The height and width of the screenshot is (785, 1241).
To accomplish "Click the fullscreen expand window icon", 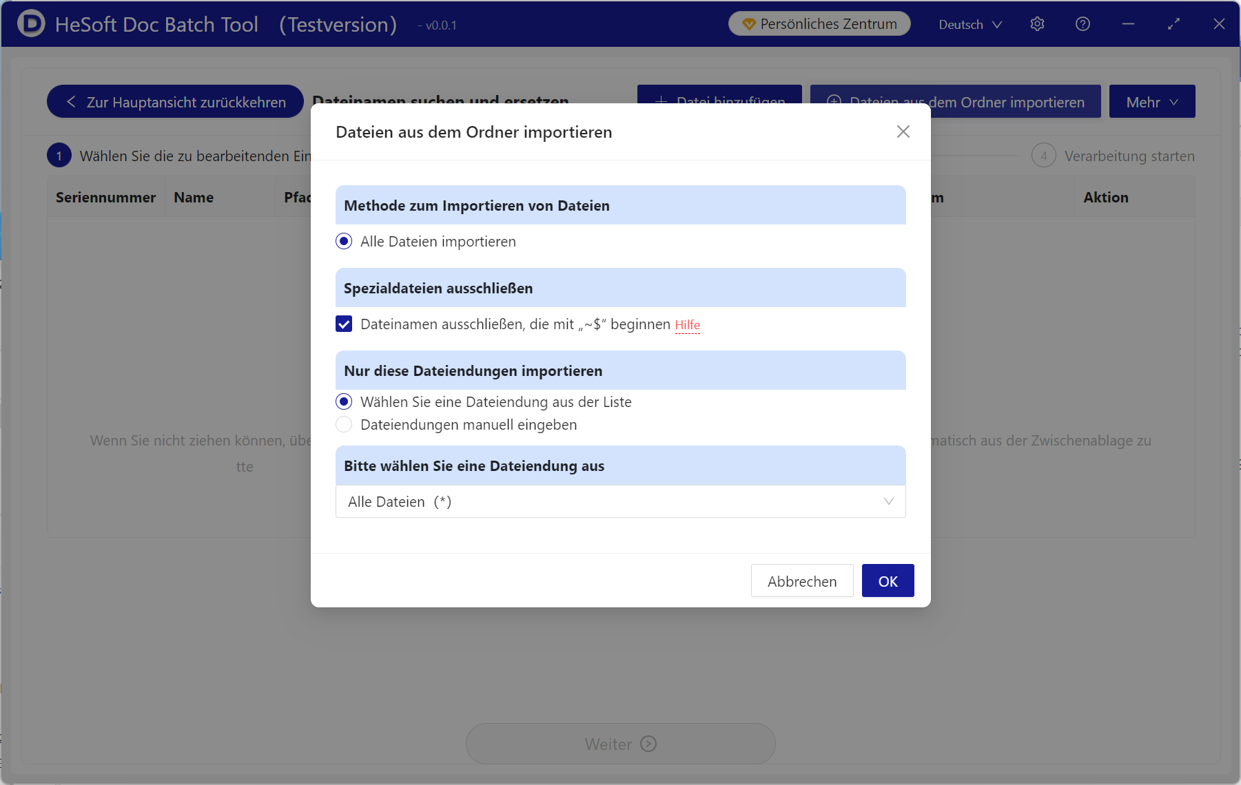I will pyautogui.click(x=1173, y=24).
